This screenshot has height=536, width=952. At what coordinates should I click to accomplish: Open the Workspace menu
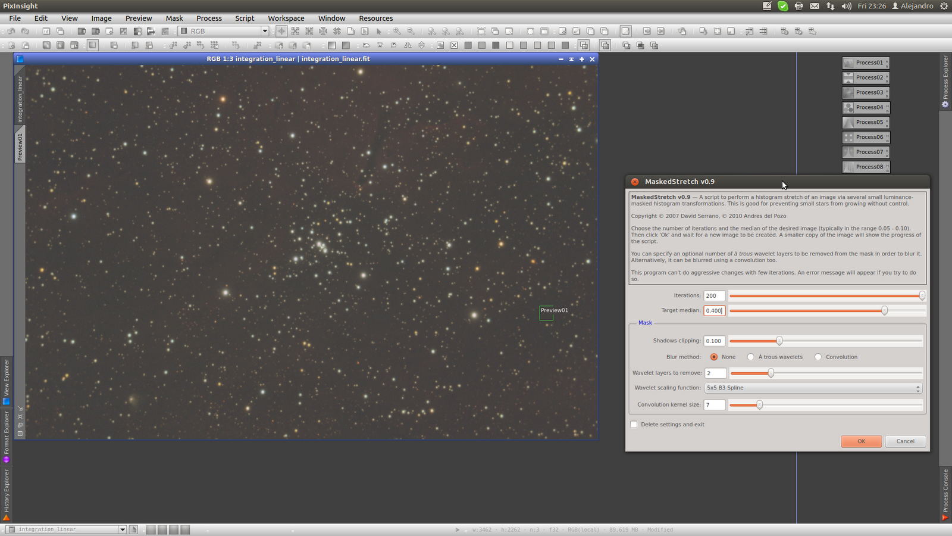286,18
